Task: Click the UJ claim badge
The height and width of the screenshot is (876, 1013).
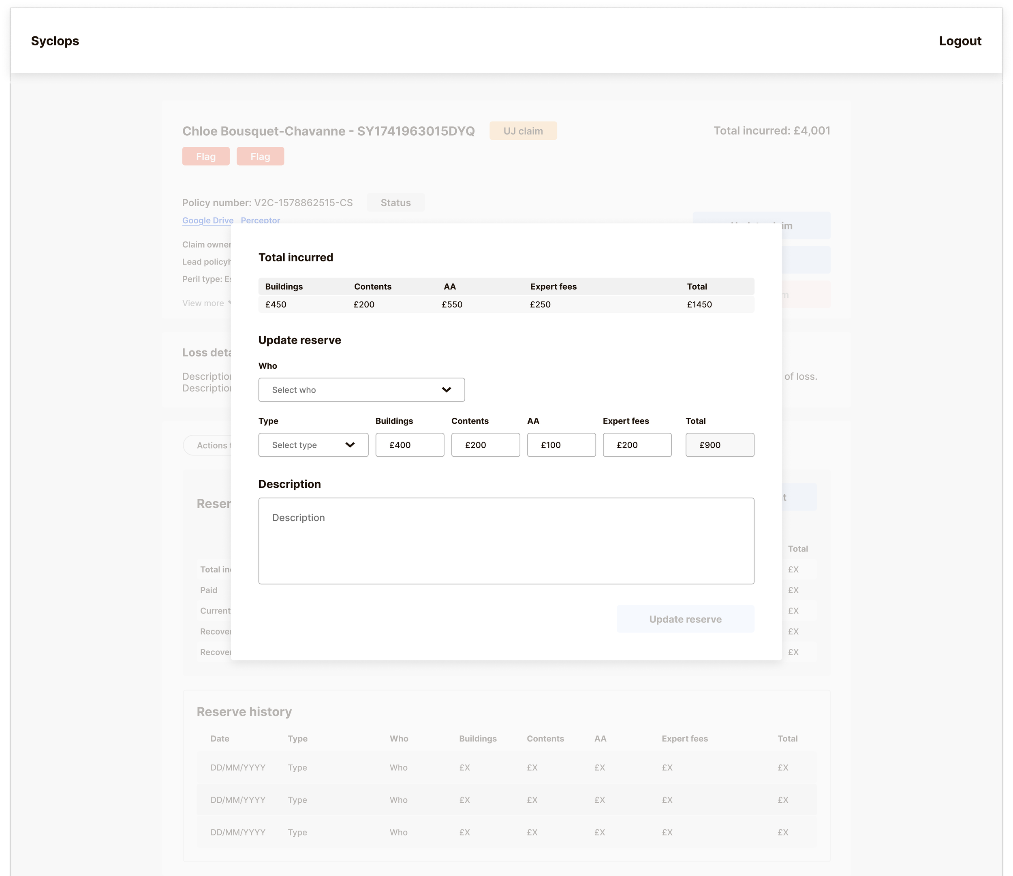Action: point(523,131)
